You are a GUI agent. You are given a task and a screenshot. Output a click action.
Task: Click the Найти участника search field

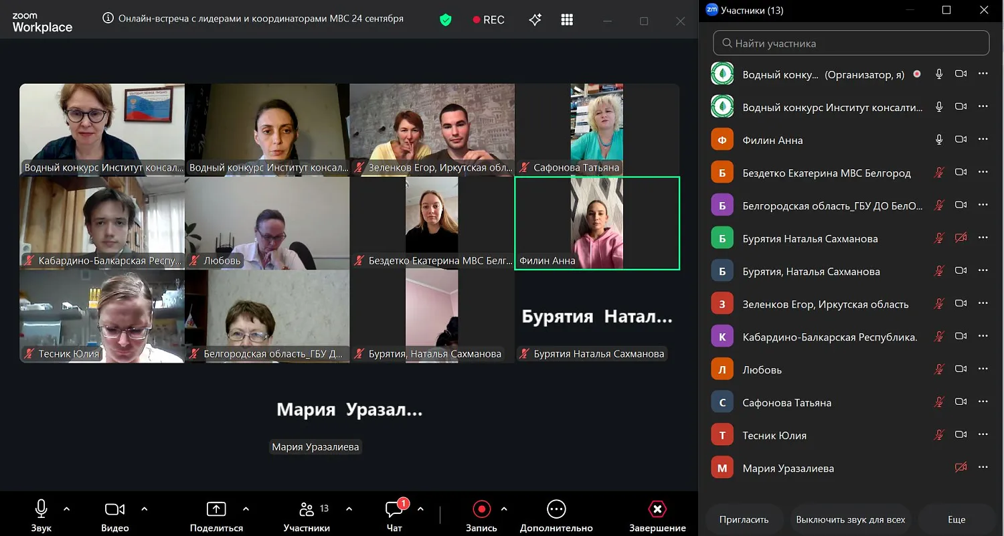[x=851, y=43]
